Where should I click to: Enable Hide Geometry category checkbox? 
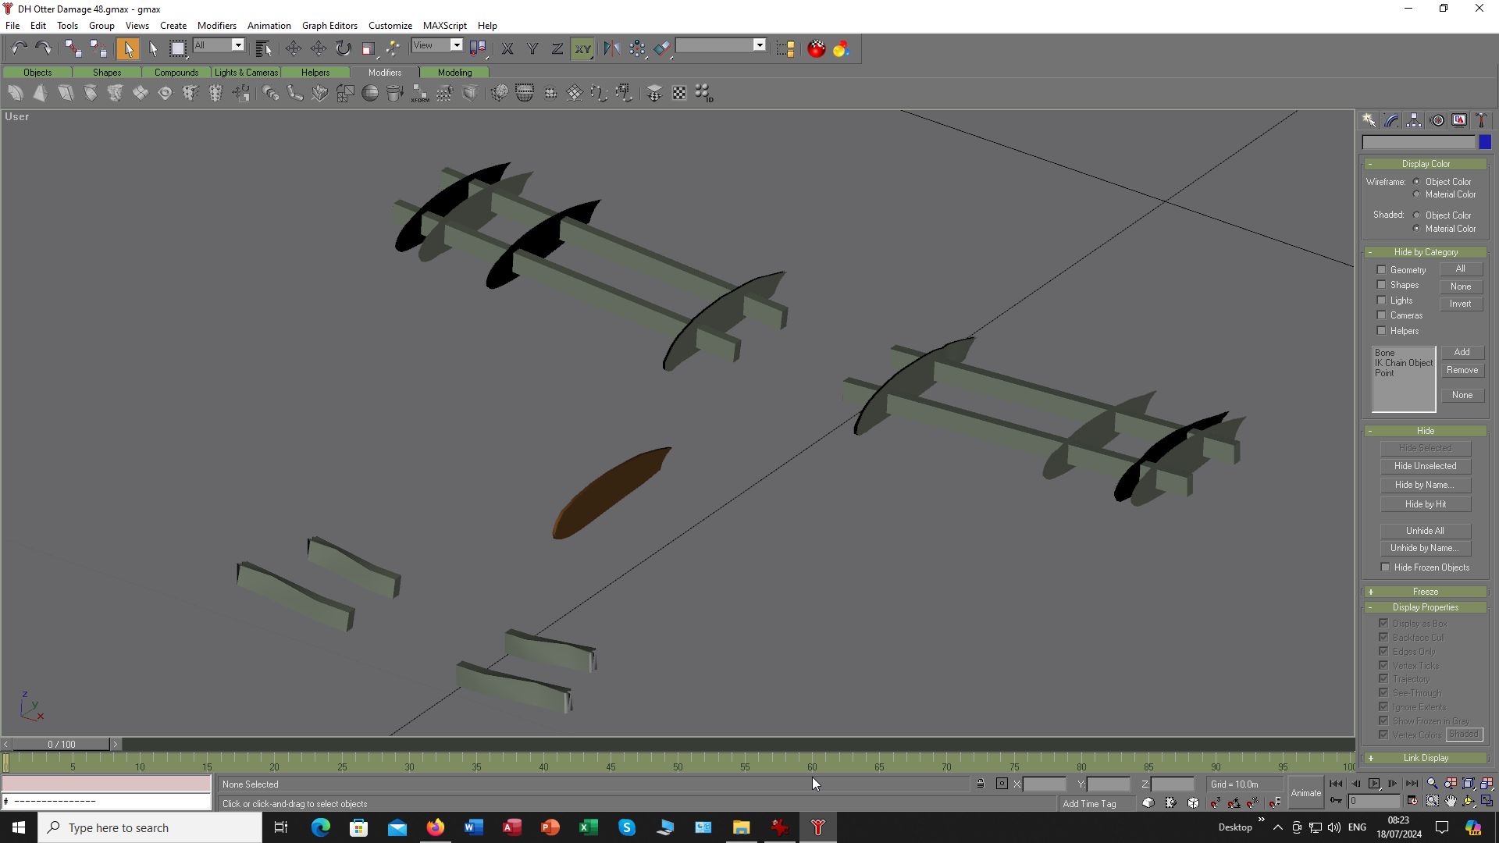[x=1381, y=270]
